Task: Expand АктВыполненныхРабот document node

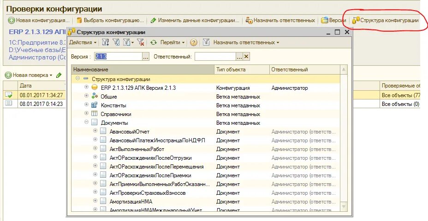Action: (x=95, y=148)
